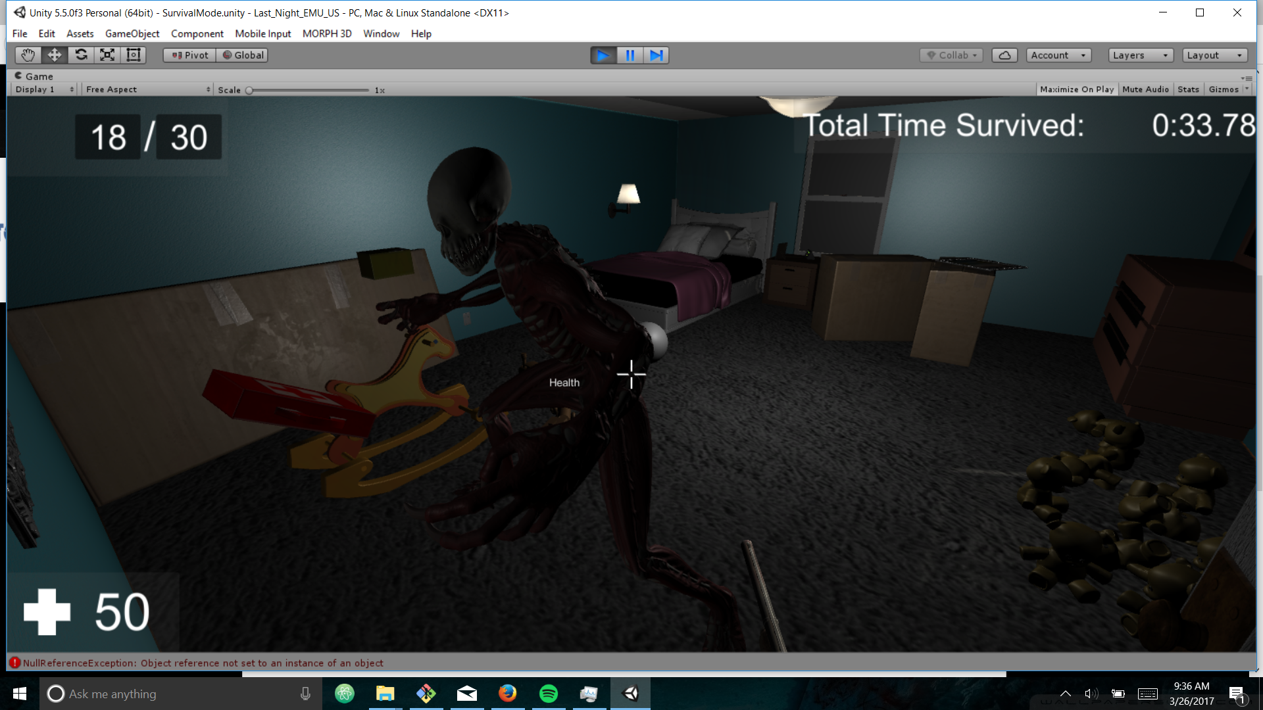Click the crosshair in game view
The width and height of the screenshot is (1263, 710).
click(631, 374)
